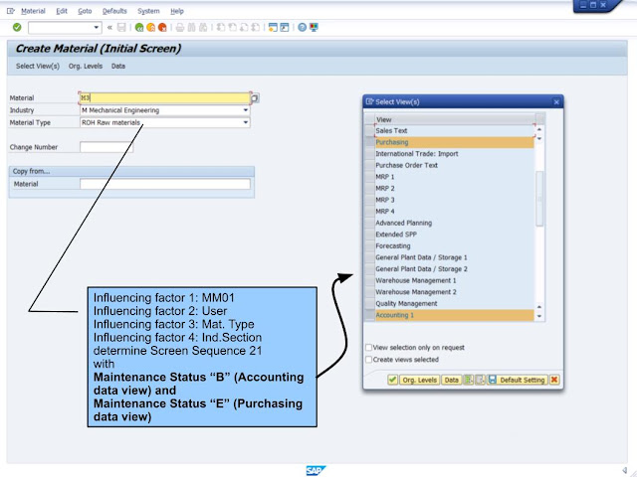Click Org. Levels in the application toolbar
Image resolution: width=637 pixels, height=477 pixels.
click(x=86, y=67)
